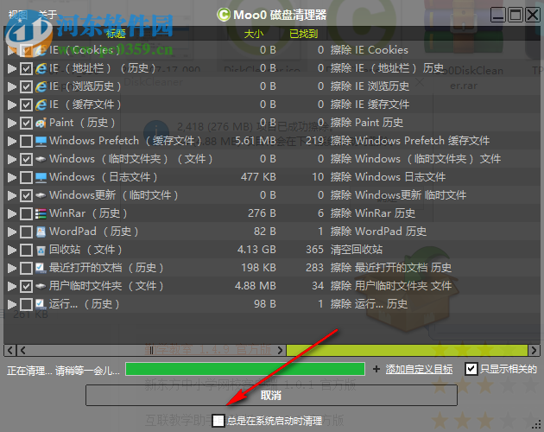Uncheck the IE (缓存文件) checkbox

point(26,105)
